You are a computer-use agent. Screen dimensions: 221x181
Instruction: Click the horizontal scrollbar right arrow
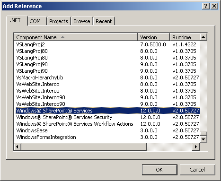coord(196,147)
